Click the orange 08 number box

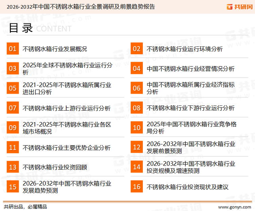tap(137, 108)
